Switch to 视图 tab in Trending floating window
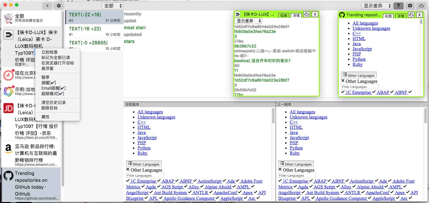 388,16
